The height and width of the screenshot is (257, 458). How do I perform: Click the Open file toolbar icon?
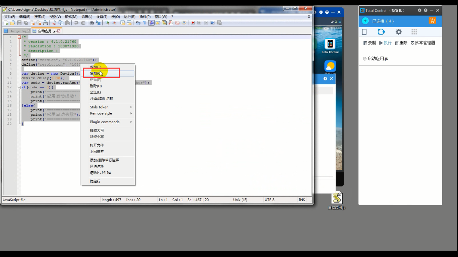12,23
